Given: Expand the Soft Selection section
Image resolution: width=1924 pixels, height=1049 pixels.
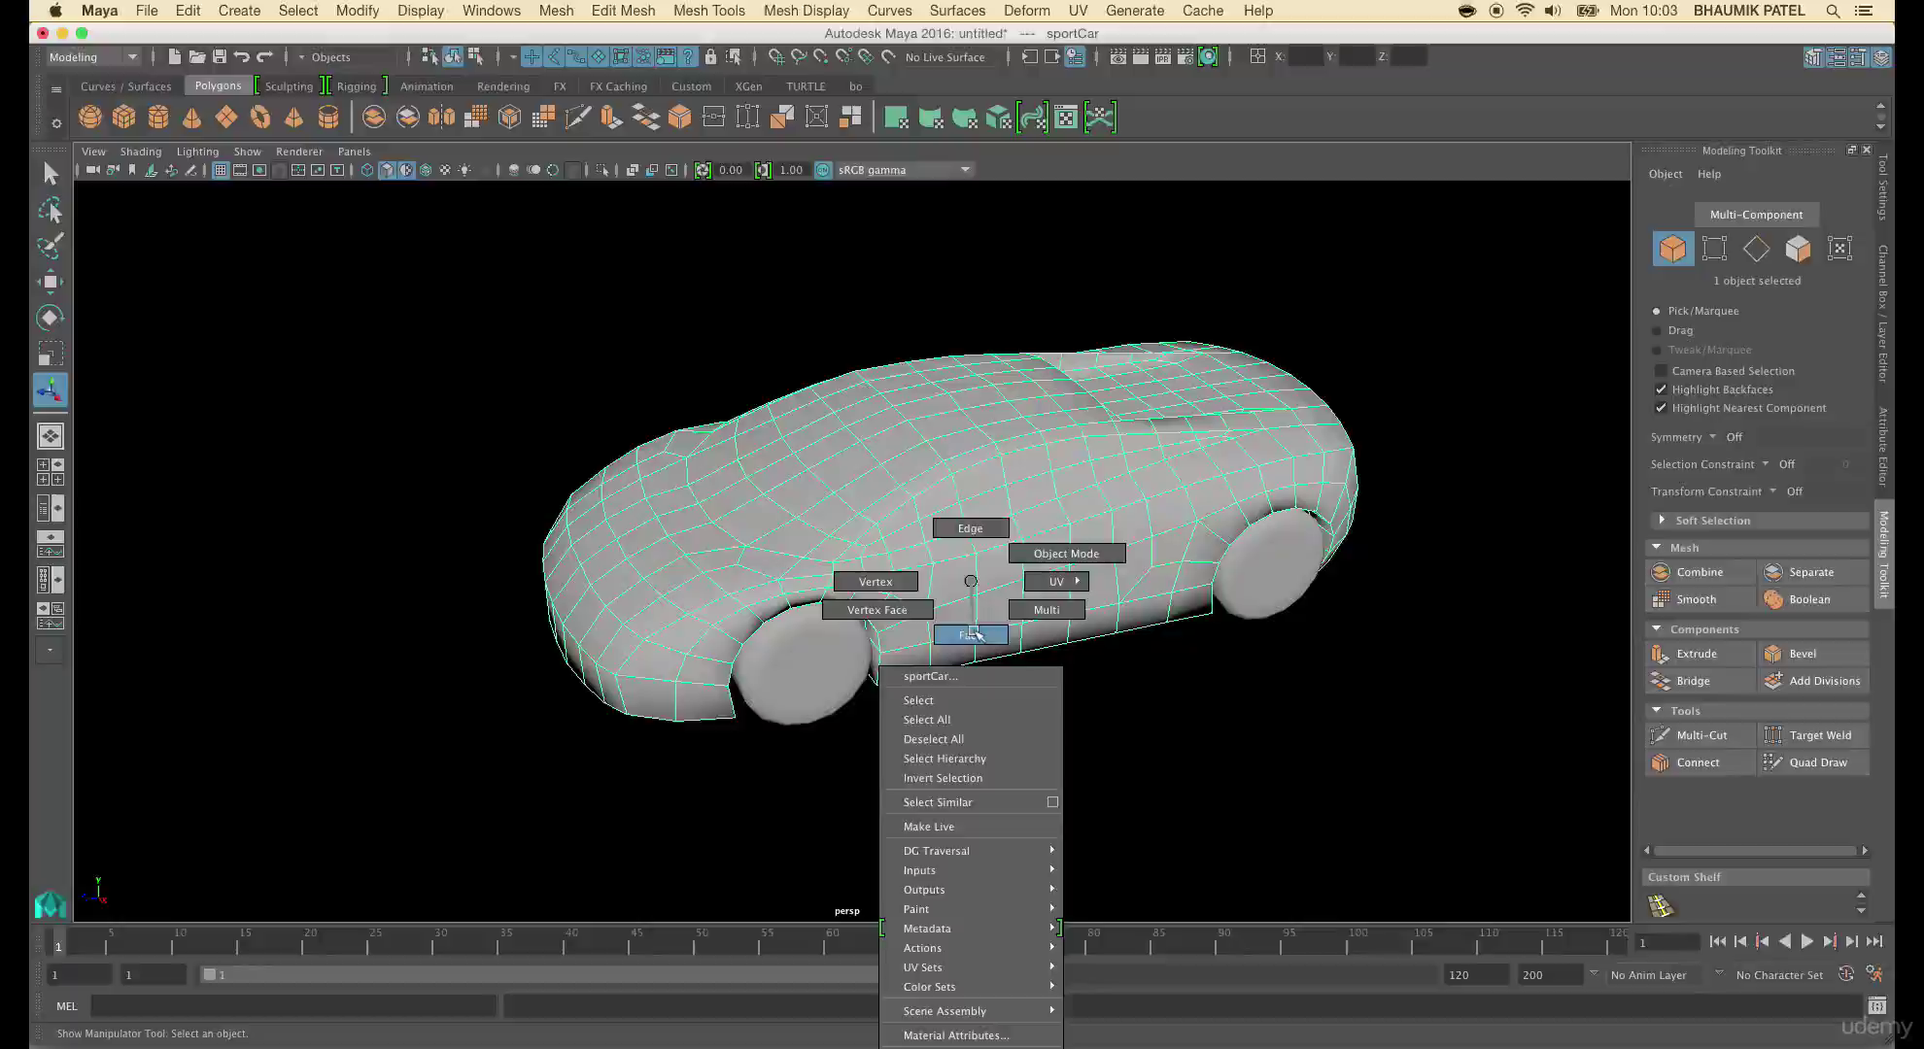Looking at the screenshot, I should 1662,521.
